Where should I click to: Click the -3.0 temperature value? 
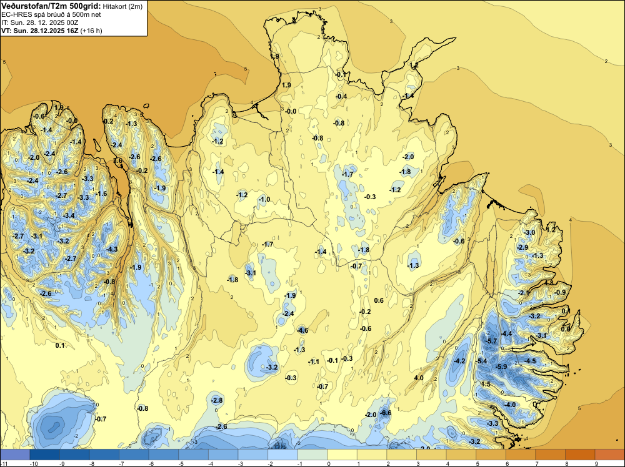point(529,232)
